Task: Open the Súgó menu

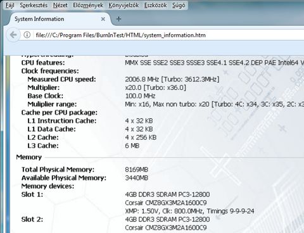Action: click(x=179, y=5)
